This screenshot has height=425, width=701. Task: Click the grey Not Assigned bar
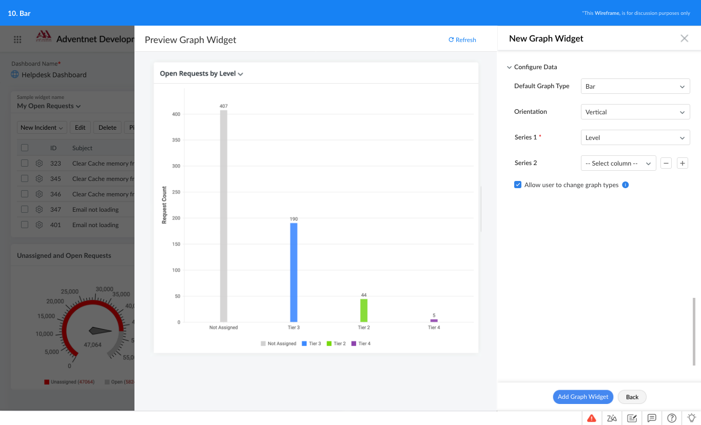[x=224, y=216]
